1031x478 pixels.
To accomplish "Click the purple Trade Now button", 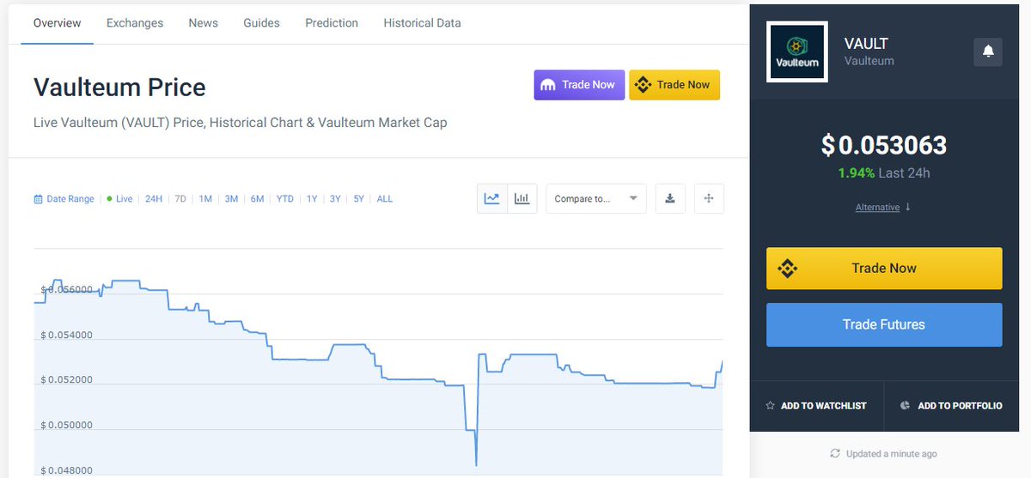I will 579,85.
